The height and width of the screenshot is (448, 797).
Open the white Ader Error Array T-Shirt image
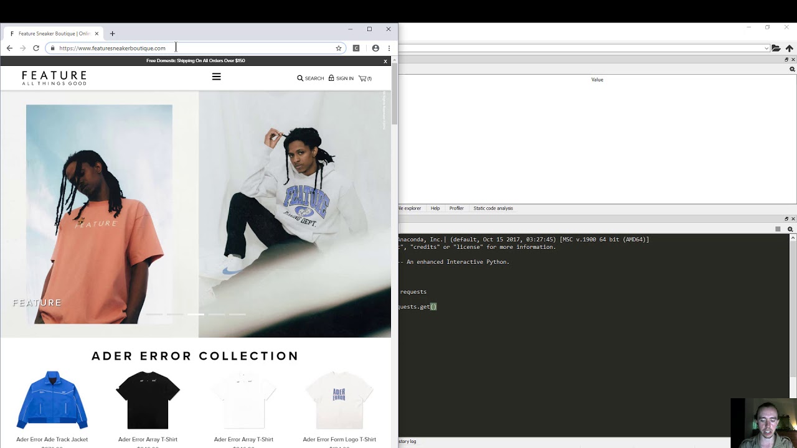click(x=243, y=400)
